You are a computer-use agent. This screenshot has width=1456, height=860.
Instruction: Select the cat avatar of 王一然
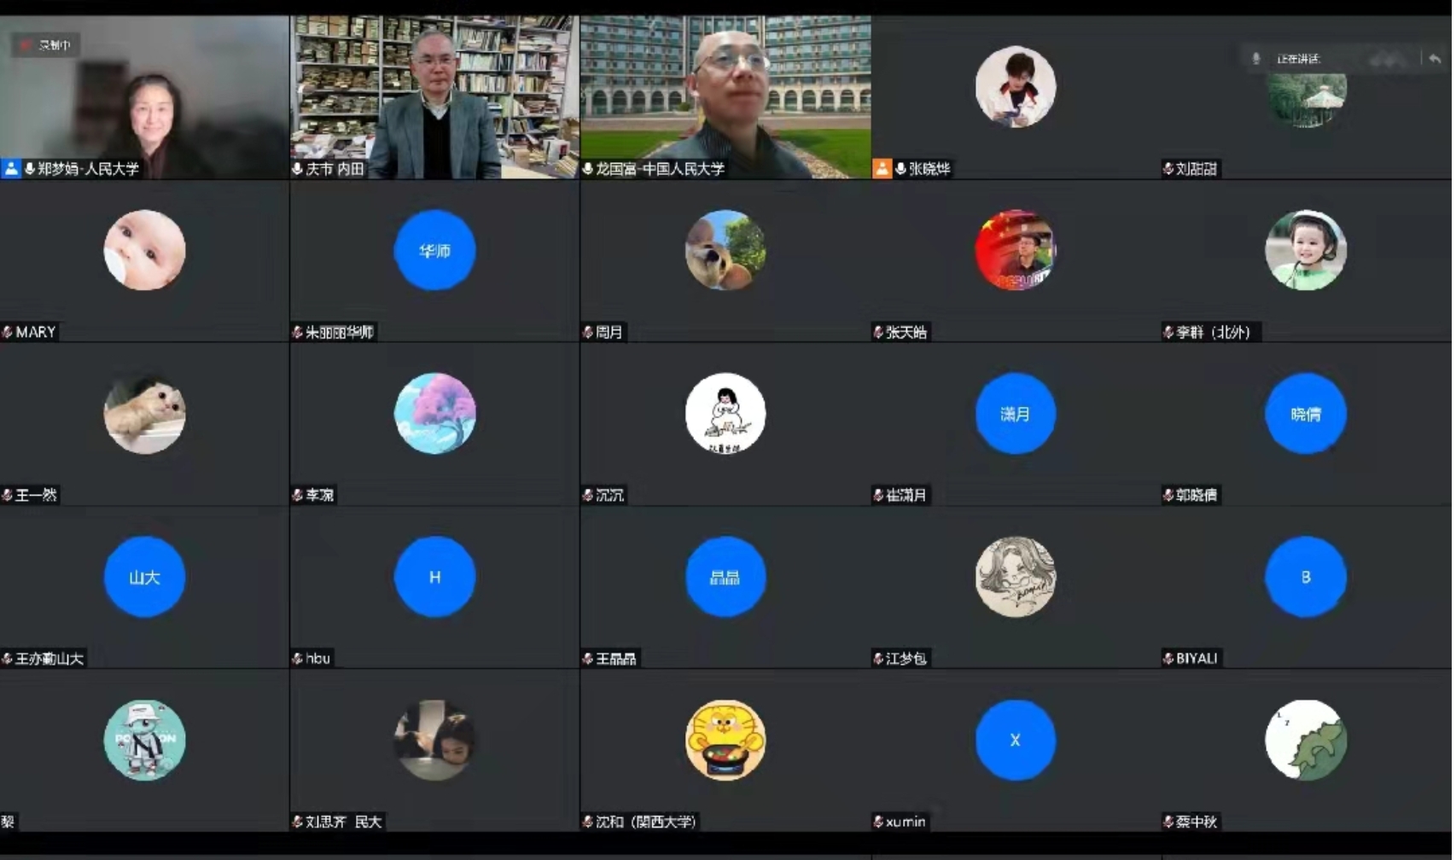(144, 414)
